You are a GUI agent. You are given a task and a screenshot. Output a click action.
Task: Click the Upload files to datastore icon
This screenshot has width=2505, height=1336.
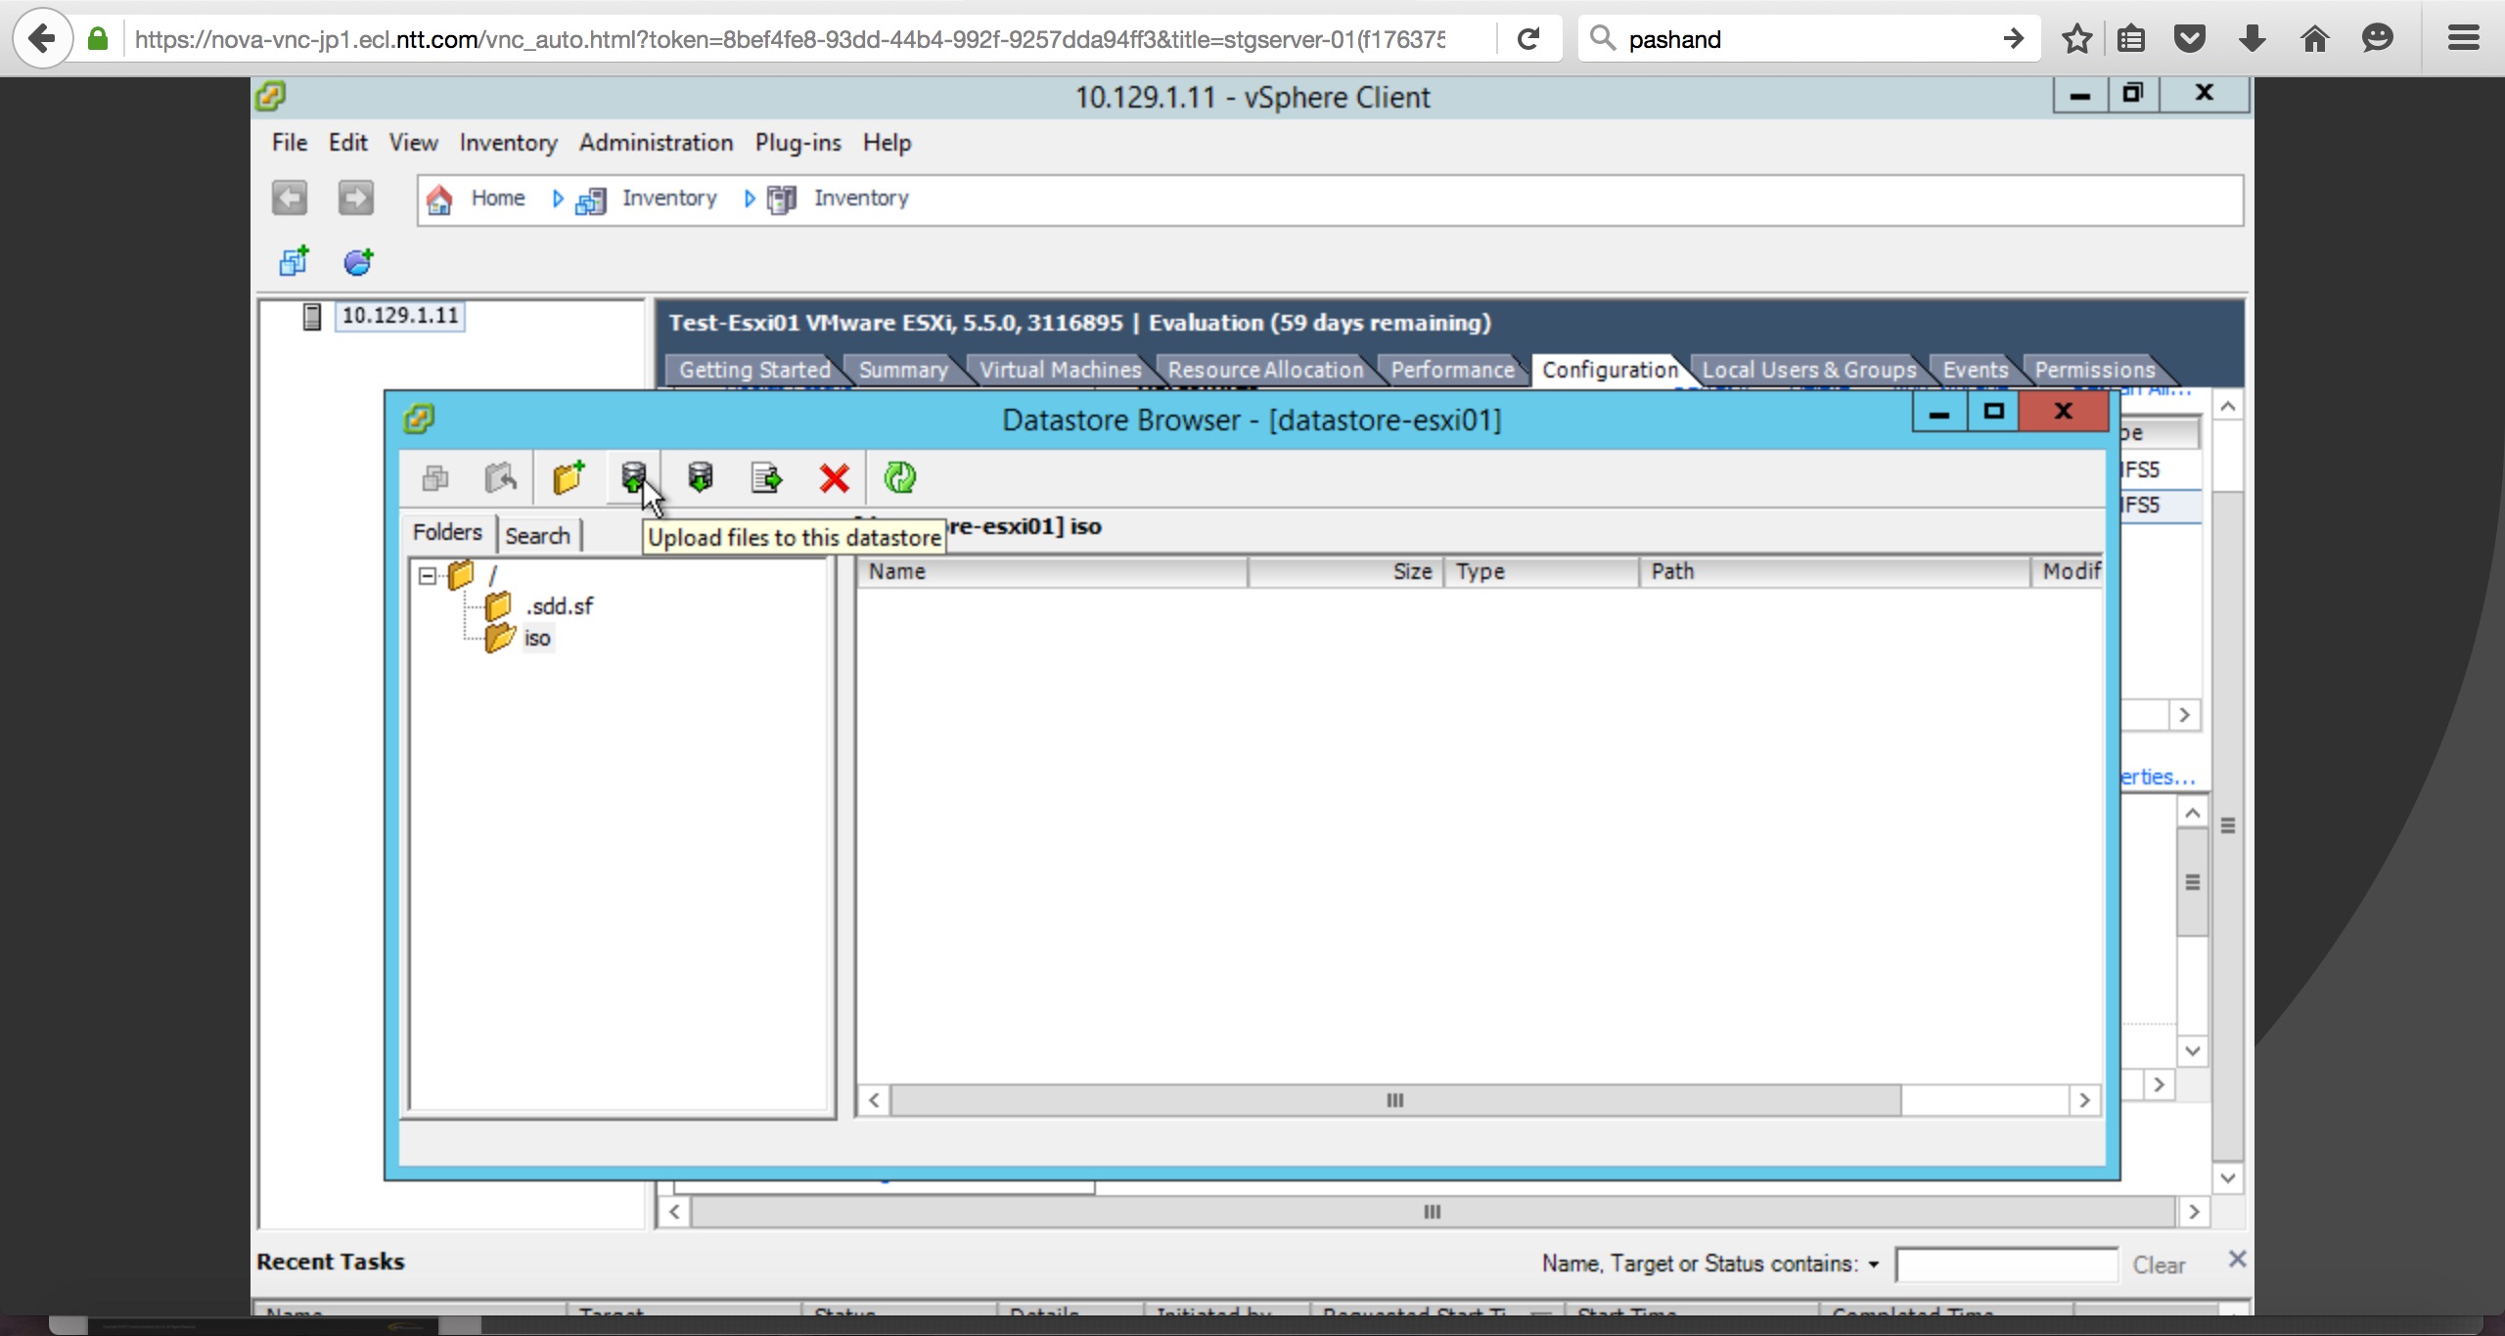[633, 477]
